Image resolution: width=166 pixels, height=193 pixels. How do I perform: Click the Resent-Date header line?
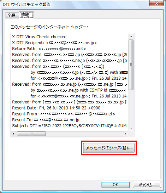click(56, 108)
